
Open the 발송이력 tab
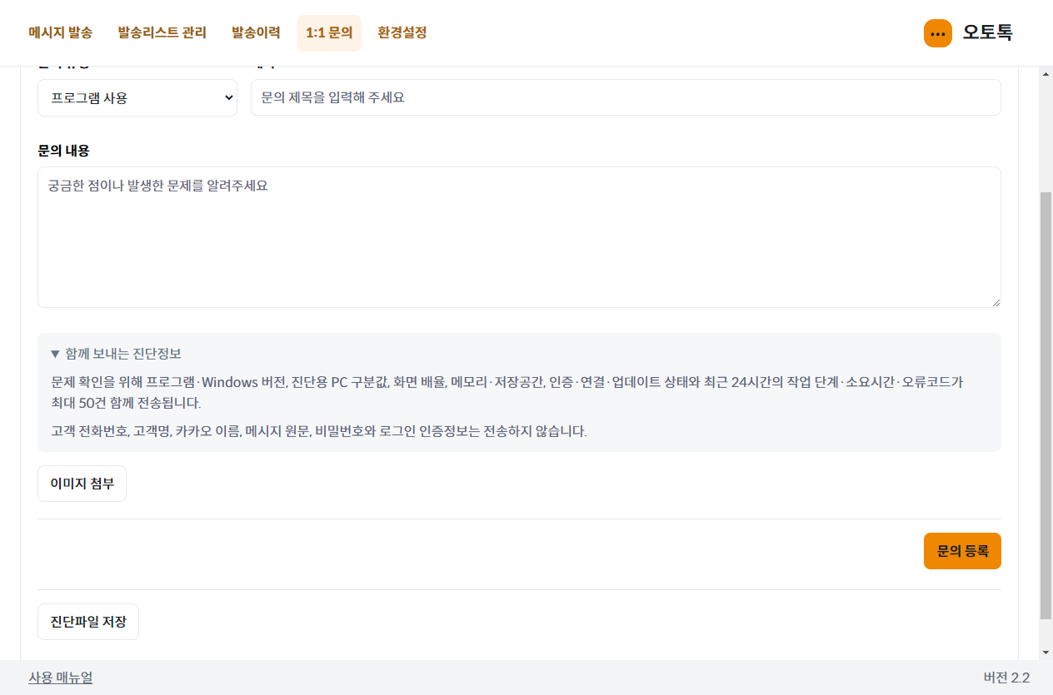coord(255,33)
